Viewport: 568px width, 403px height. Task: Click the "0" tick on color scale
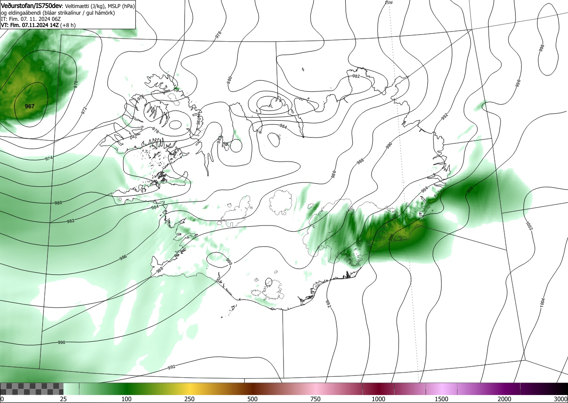click(2, 399)
